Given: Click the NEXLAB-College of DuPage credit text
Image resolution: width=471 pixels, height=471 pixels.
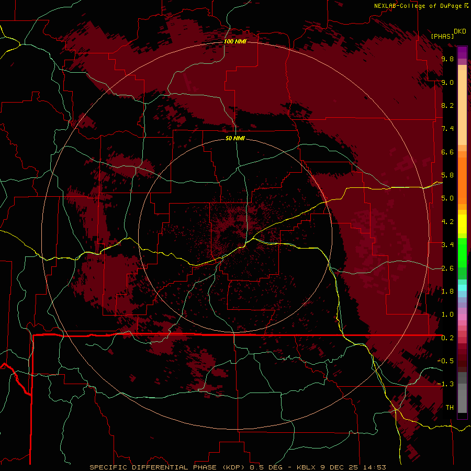Looking at the screenshot, I should pyautogui.click(x=418, y=6).
